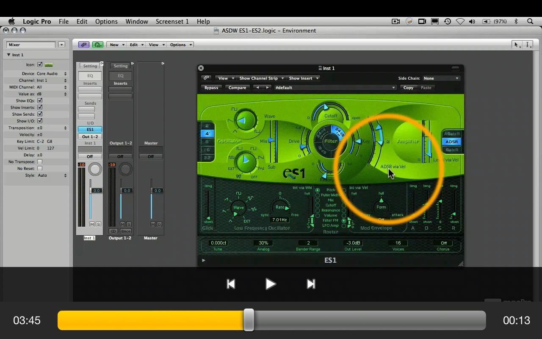This screenshot has width=542, height=339.
Task: Open the #default preset dropdown
Action: (335, 88)
